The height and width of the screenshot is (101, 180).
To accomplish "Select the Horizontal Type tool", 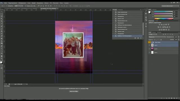I will tap(2, 49).
